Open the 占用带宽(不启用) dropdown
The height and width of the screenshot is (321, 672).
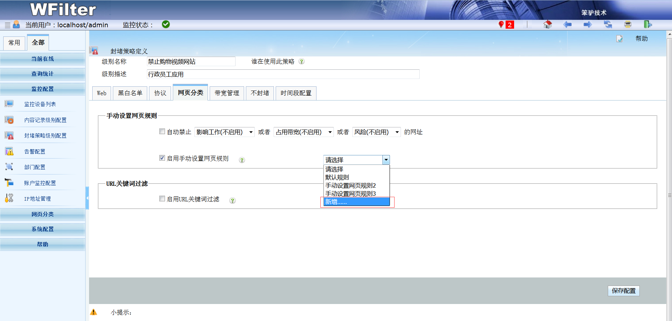click(x=303, y=132)
